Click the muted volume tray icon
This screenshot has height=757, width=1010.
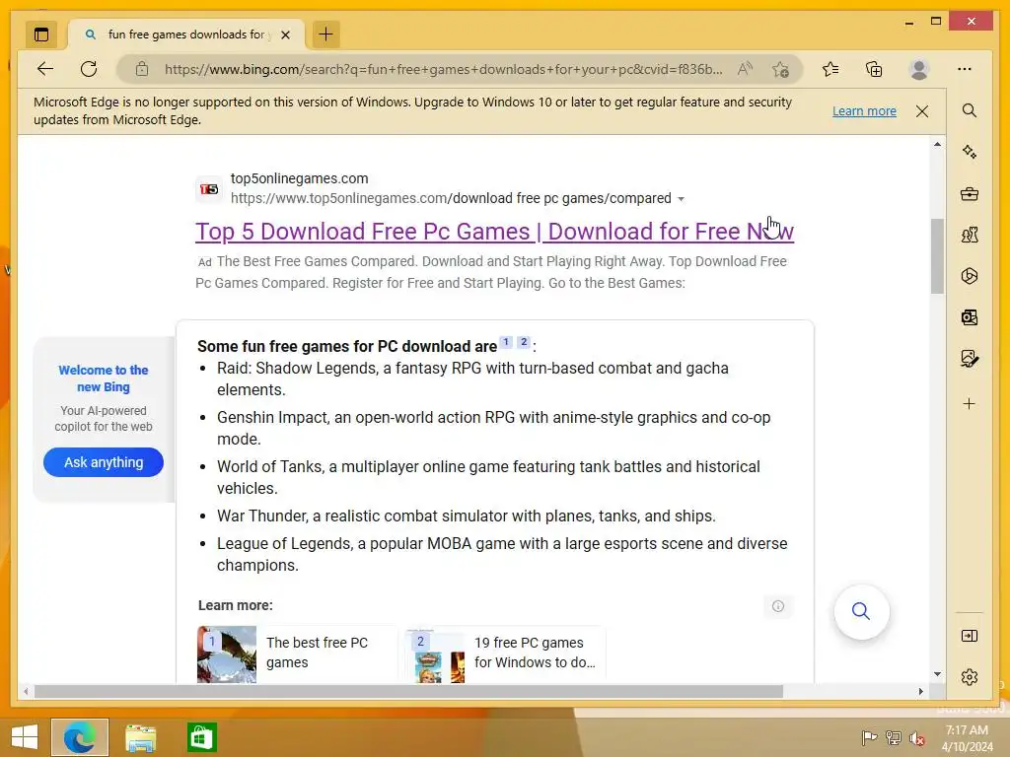point(917,737)
